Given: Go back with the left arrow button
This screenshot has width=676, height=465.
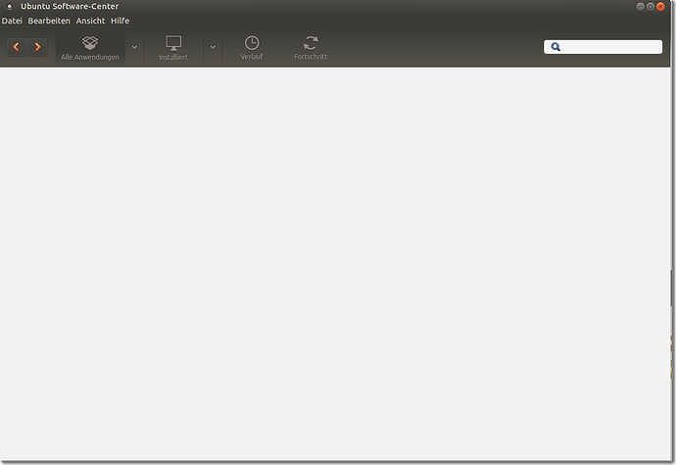Looking at the screenshot, I should (x=17, y=47).
